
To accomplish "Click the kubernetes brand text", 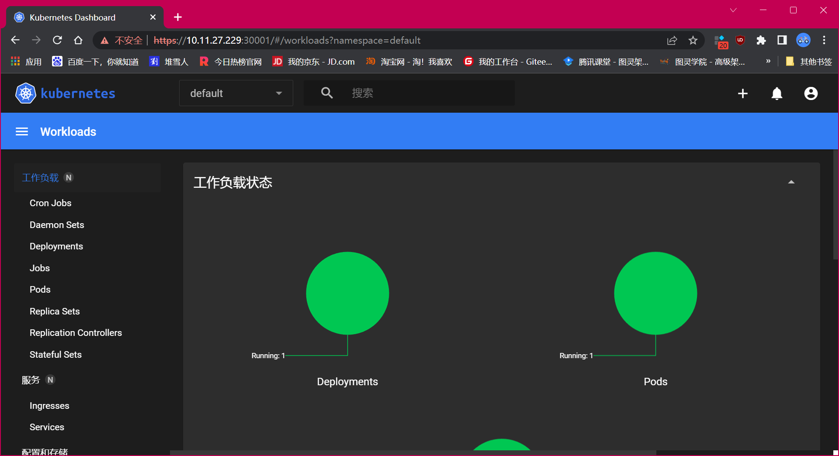I will [78, 93].
